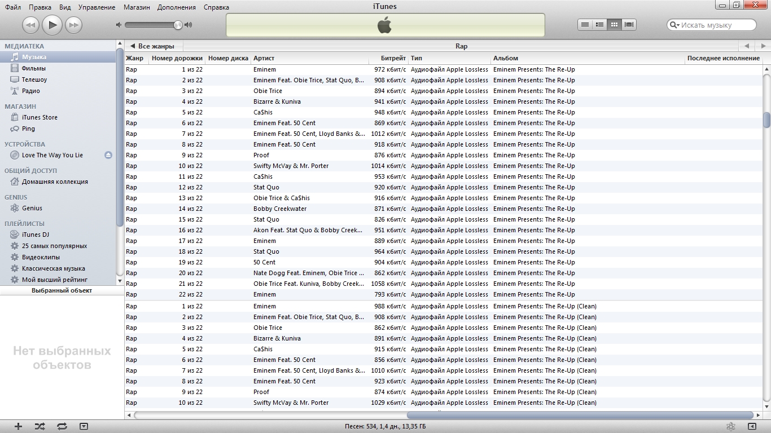Screen dimensions: 771x433
Task: Select the track with 1058 кбит/с bitrate
Action: (x=444, y=284)
